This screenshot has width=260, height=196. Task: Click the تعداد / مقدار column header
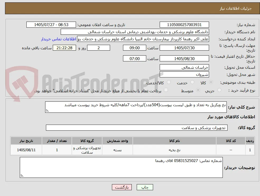[57, 141]
